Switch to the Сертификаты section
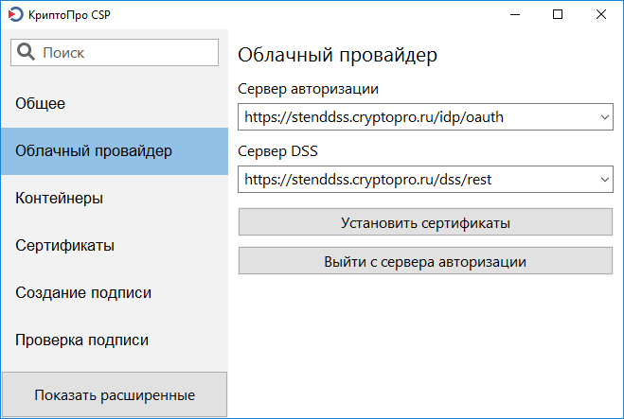This screenshot has height=419, width=624. point(64,245)
